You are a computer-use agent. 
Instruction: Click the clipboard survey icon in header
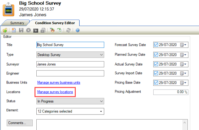point(8,9)
